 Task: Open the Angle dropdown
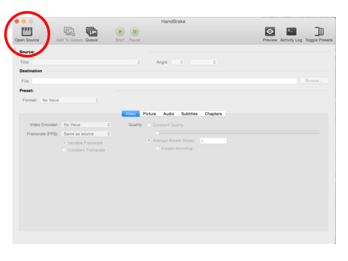[x=178, y=62]
